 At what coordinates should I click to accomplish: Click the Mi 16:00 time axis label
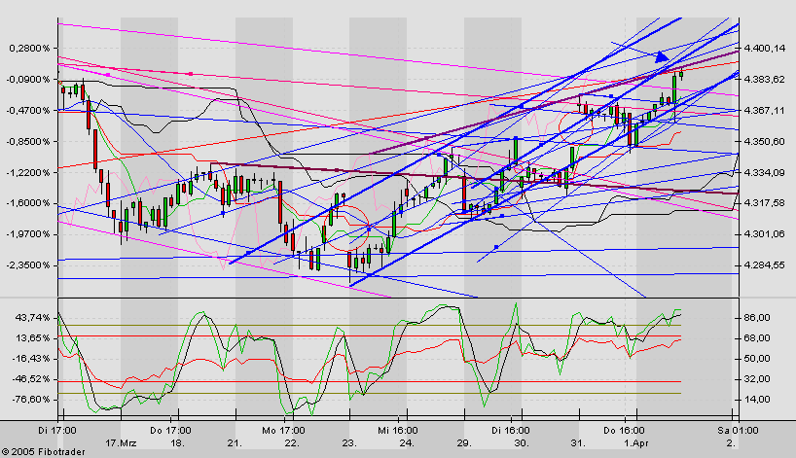(398, 431)
